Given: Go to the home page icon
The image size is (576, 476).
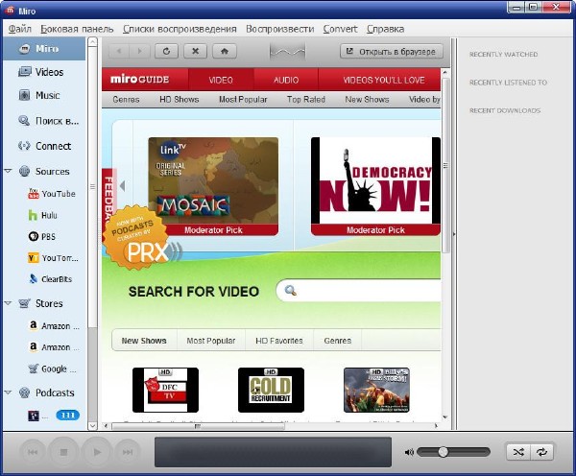Looking at the screenshot, I should click(224, 51).
